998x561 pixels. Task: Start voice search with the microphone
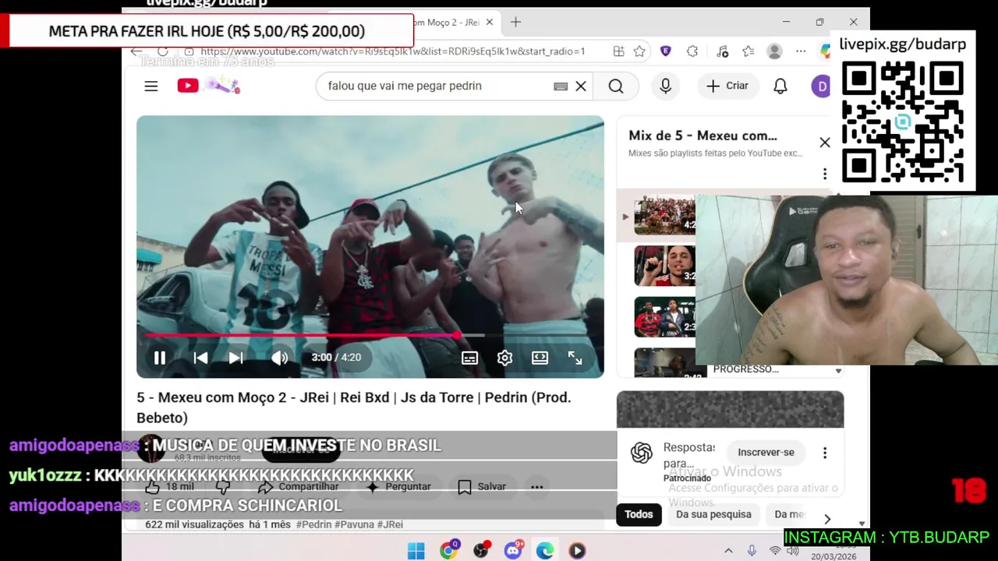[x=665, y=86]
